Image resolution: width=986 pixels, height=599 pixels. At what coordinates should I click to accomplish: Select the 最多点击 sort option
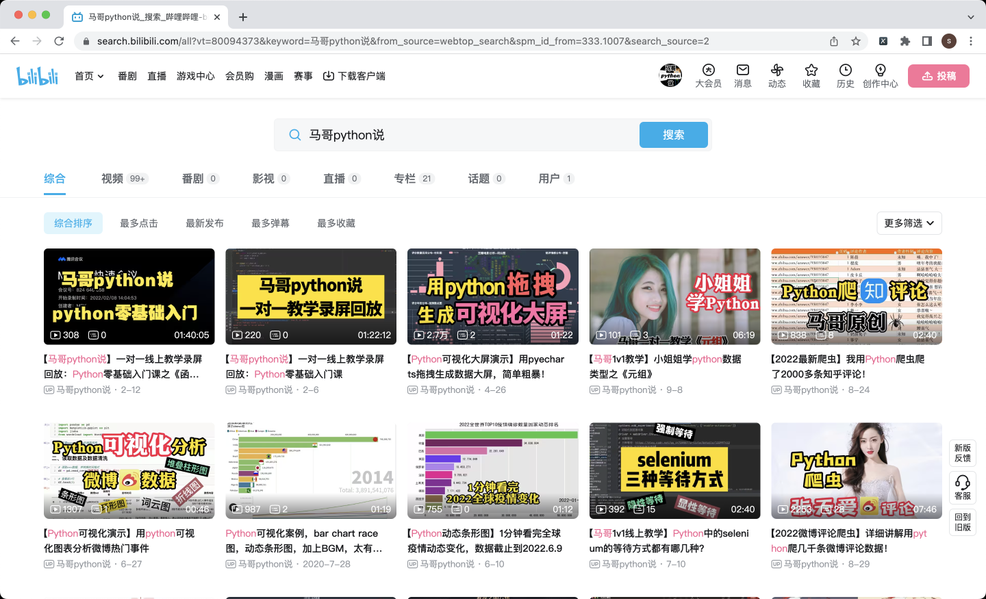139,223
